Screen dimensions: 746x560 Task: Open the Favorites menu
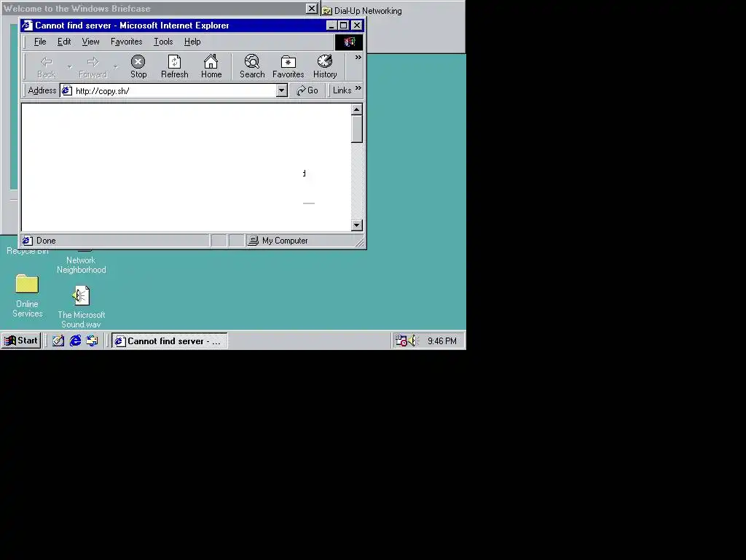[127, 42]
